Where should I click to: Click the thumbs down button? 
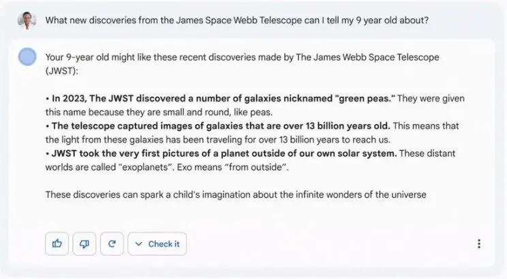pyautogui.click(x=84, y=244)
